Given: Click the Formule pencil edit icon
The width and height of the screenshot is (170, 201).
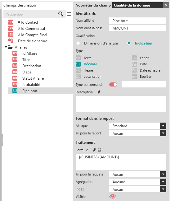Looking at the screenshot, I should [94, 150].
